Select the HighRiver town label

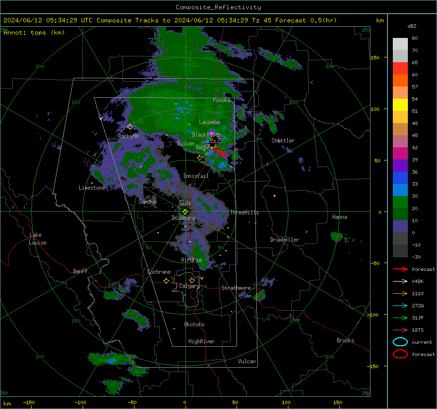[x=202, y=341]
